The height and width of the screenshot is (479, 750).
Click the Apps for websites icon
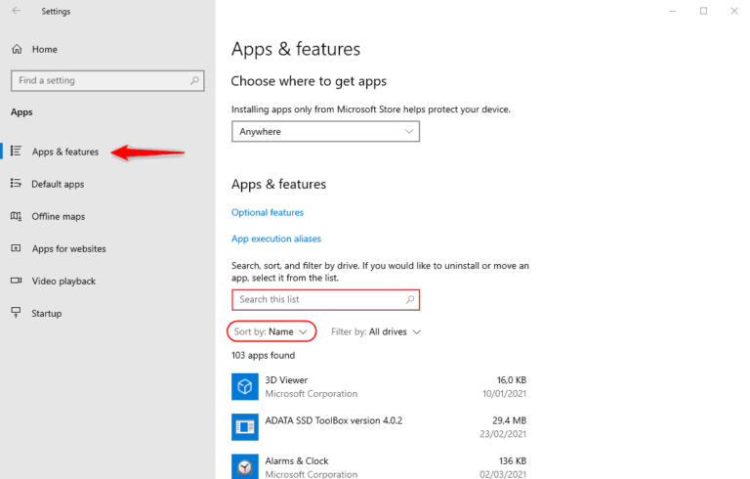point(16,248)
